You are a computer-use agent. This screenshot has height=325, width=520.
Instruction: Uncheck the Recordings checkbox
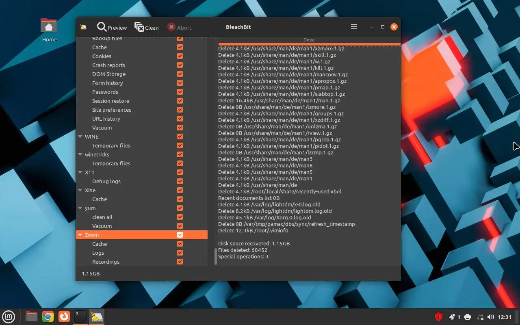(180, 262)
